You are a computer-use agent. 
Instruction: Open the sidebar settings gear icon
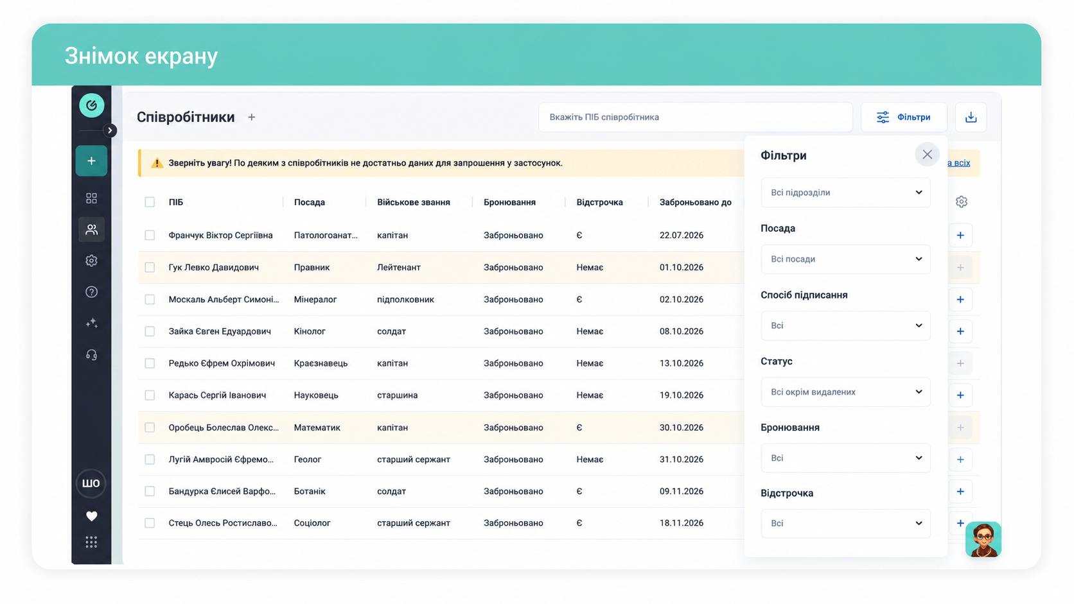[91, 261]
